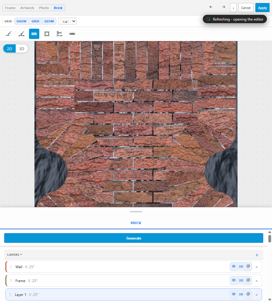
Task: Open color palette for Wall layer
Action: 248,267
